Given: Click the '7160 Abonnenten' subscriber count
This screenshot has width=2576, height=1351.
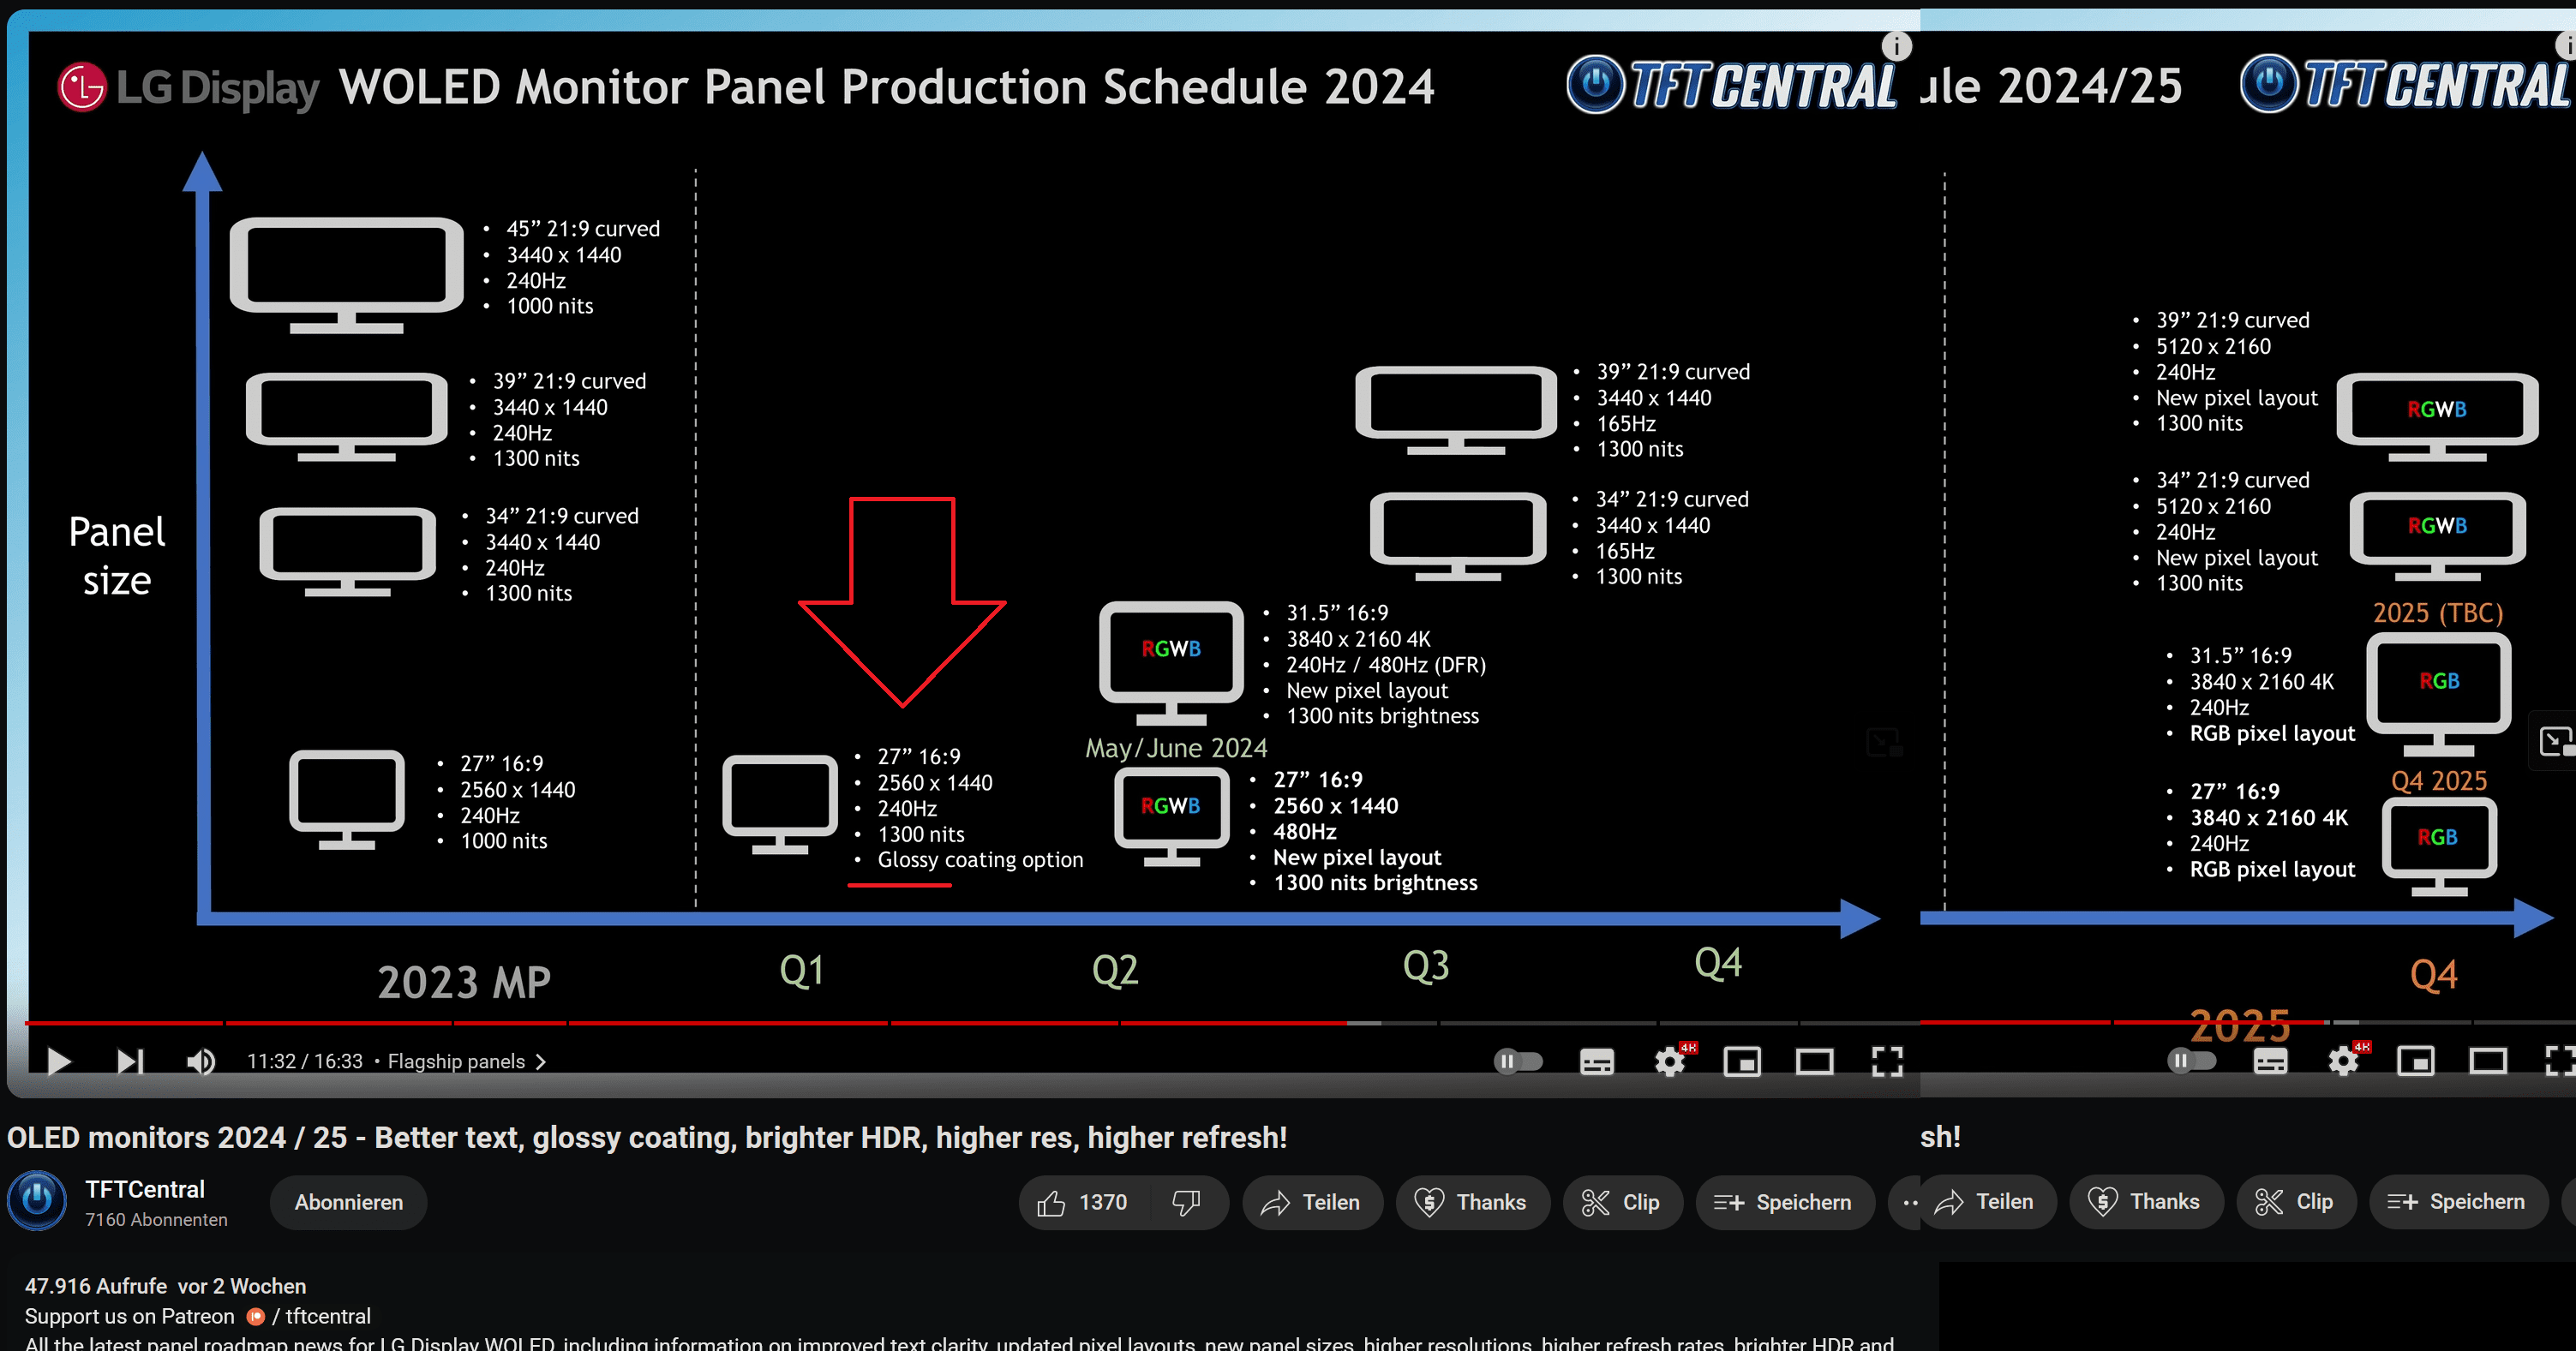Looking at the screenshot, I should point(156,1220).
